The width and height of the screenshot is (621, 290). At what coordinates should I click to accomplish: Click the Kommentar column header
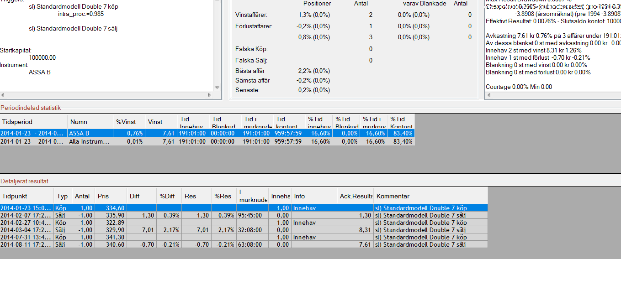click(430, 196)
